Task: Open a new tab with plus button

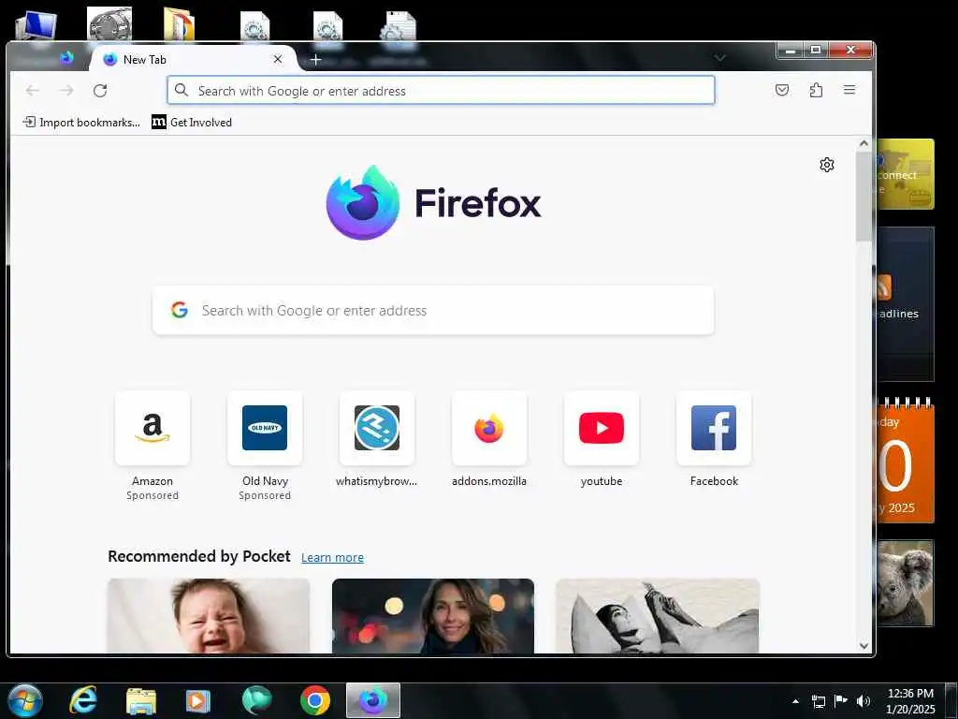Action: (315, 59)
